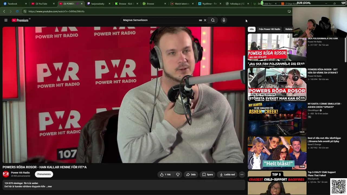Image resolution: width=347 pixels, height=195 pixels.
Task: Switch to the (3) YouTube tab
Action: (x=43, y=4)
